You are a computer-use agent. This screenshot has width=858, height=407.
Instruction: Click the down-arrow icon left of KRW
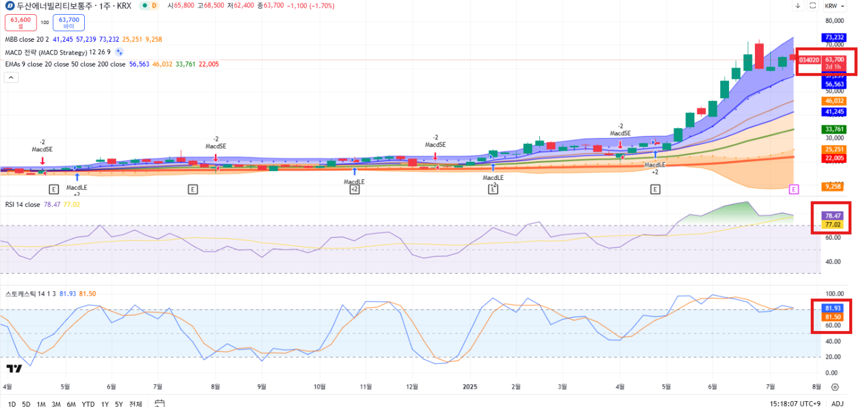pos(798,6)
